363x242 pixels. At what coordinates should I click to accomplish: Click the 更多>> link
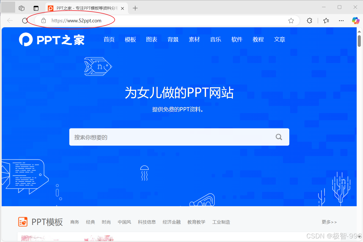(x=329, y=222)
